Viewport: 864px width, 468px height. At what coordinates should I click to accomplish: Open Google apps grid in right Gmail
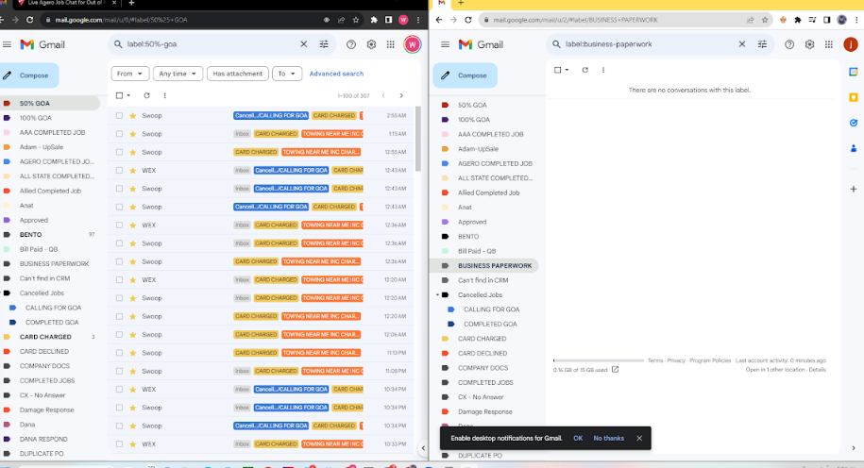pos(829,44)
